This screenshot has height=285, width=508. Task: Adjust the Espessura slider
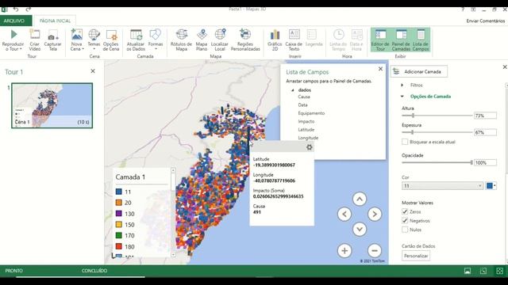point(412,132)
